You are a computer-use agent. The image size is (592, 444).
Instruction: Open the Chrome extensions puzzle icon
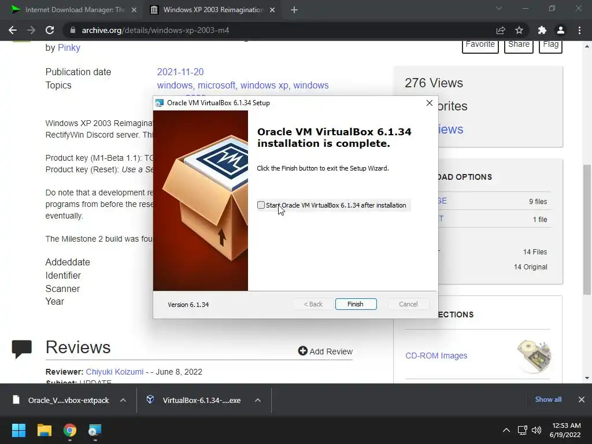coord(542,30)
